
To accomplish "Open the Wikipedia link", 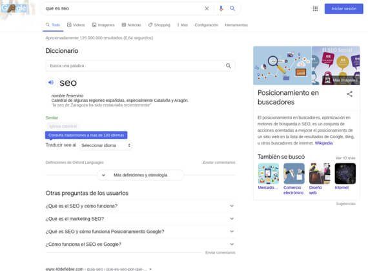I will point(323,143).
